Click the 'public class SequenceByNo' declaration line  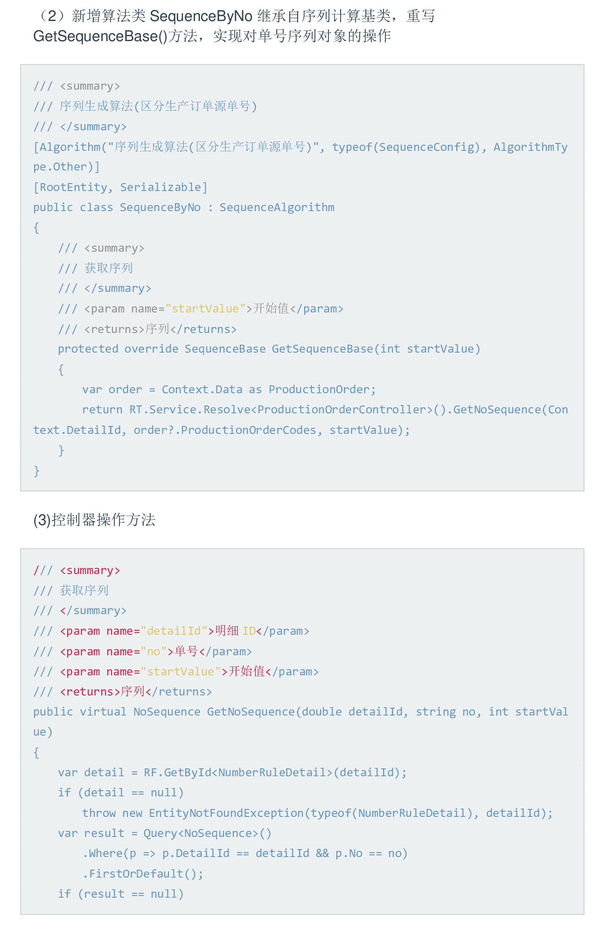click(x=184, y=207)
